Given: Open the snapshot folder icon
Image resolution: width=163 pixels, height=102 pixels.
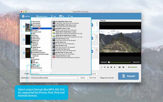Looking at the screenshot, I should (123, 67).
